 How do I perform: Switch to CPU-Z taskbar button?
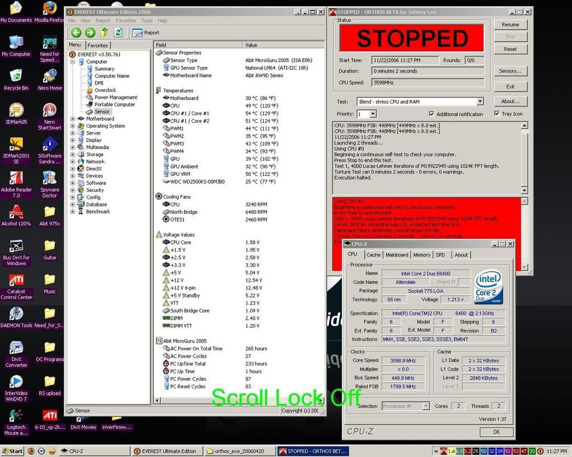coord(94,451)
